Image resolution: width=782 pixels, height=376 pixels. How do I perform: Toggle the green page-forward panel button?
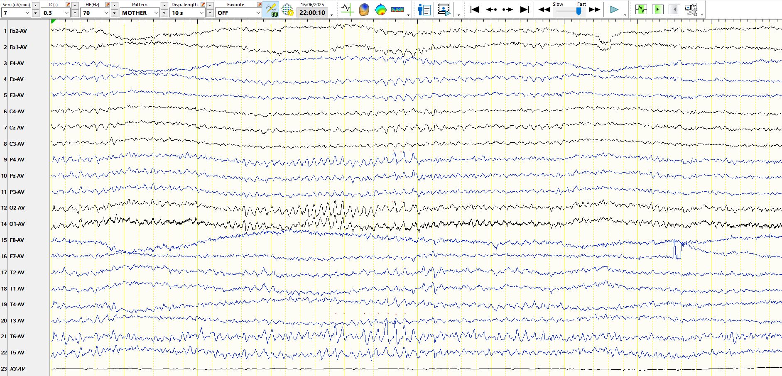point(657,10)
